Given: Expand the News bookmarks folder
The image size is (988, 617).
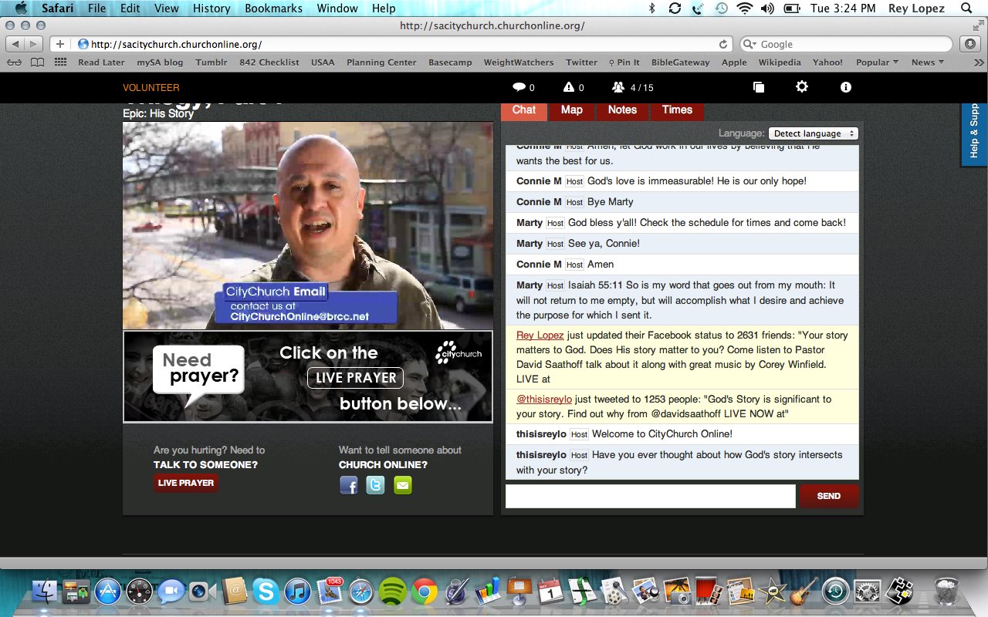Looking at the screenshot, I should [x=927, y=62].
